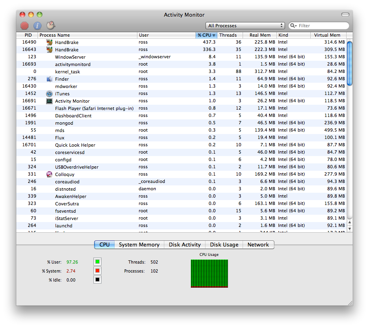The image size is (369, 328).
Task: Click the blue Inspect info icon
Action: point(38,26)
